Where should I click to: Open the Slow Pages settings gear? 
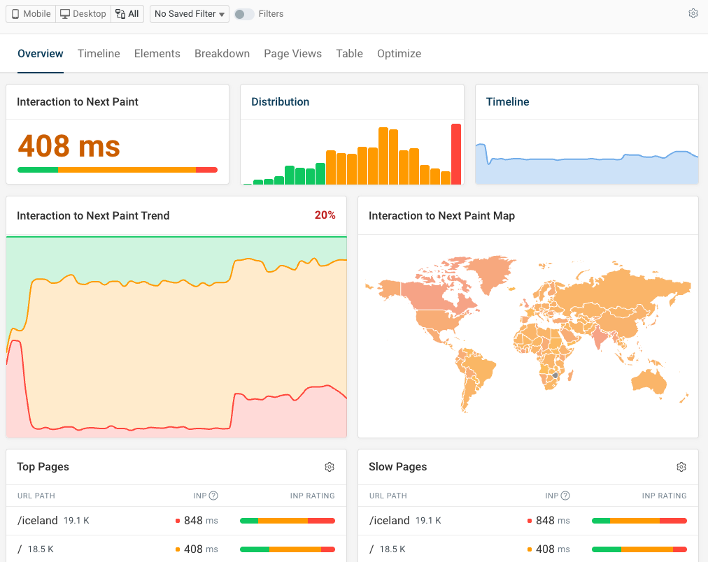coord(681,467)
